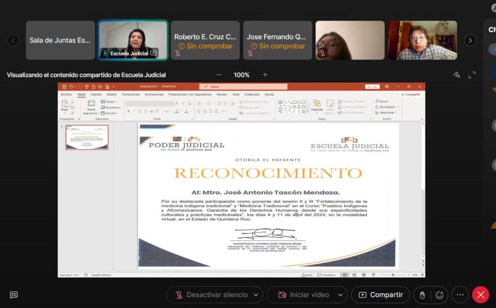The image size is (496, 308).
Task: Open the more options ellipsis button
Action: (460, 295)
